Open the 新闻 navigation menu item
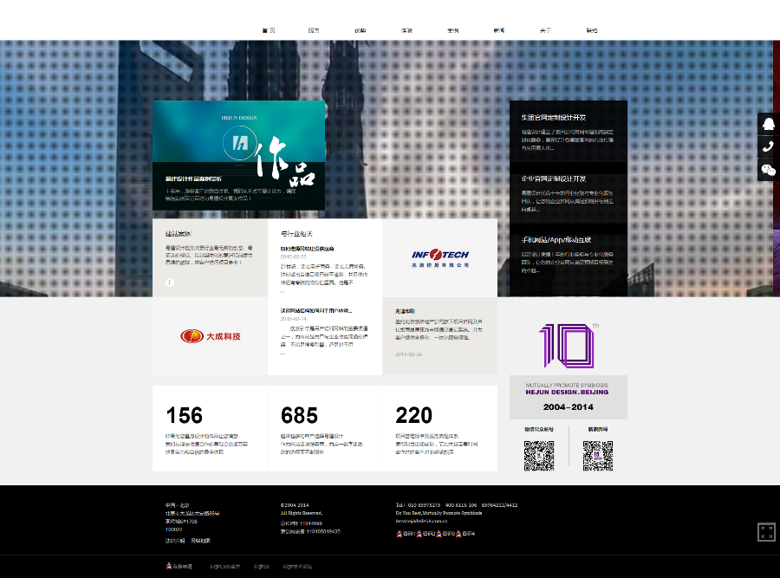 click(499, 30)
